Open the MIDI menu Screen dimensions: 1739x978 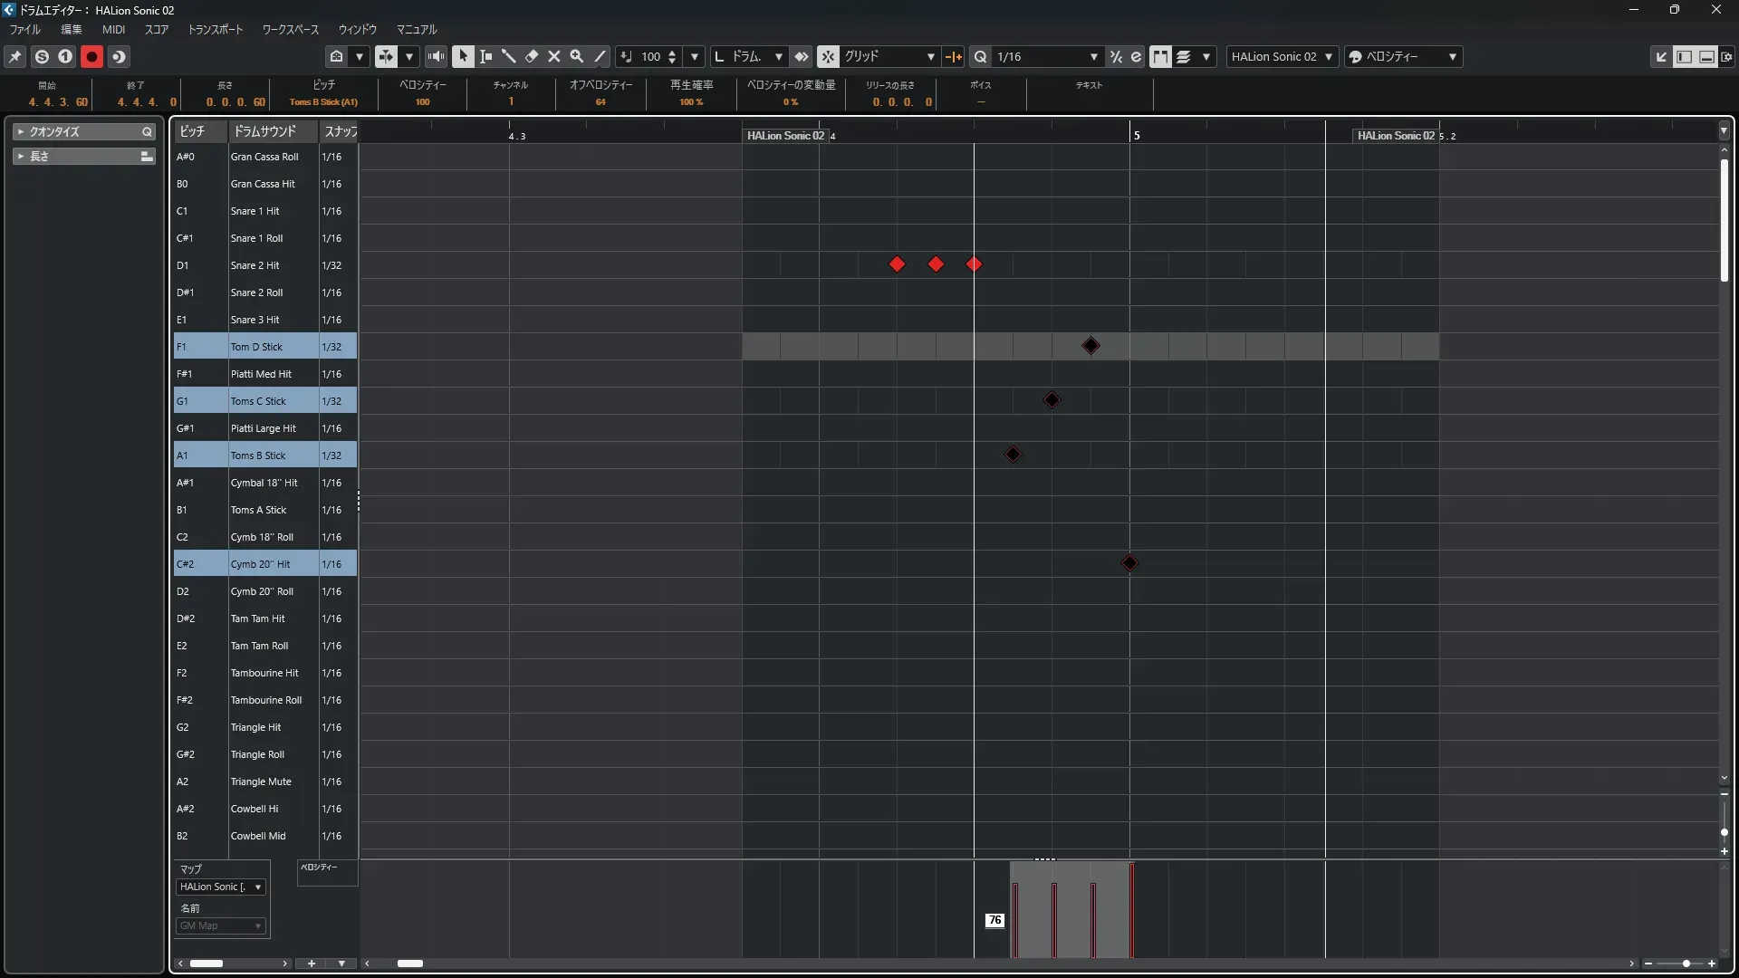click(113, 29)
